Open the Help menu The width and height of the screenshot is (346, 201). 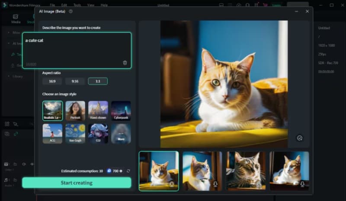[104, 5]
